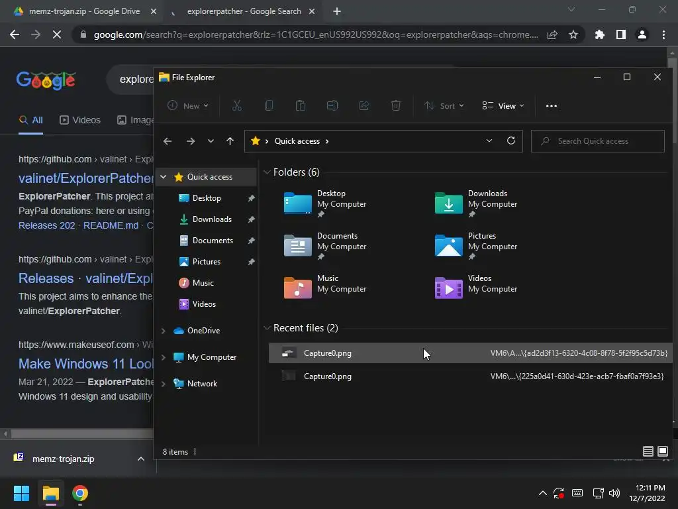Switch to explorerpatcher Google Search tab
The width and height of the screenshot is (678, 509).
pyautogui.click(x=244, y=11)
